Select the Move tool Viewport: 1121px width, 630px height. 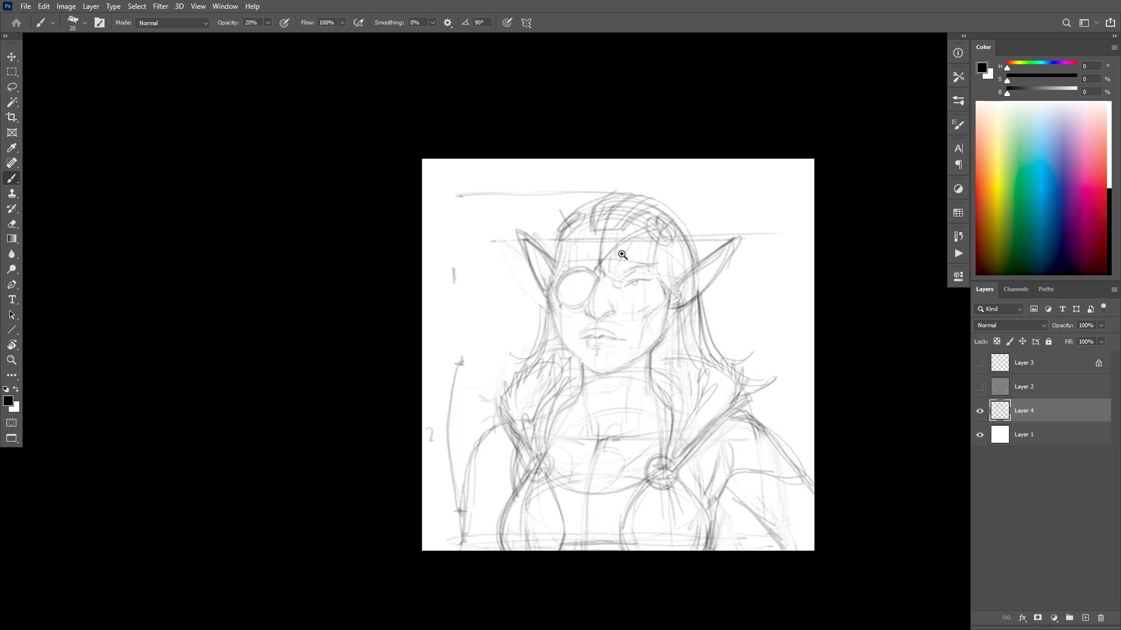tap(12, 57)
